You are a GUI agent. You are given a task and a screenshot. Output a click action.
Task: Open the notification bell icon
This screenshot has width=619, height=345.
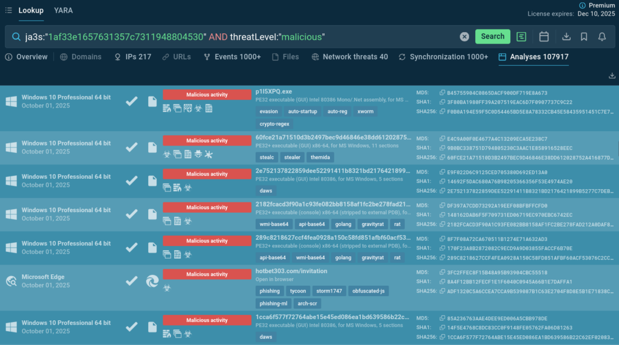click(602, 37)
